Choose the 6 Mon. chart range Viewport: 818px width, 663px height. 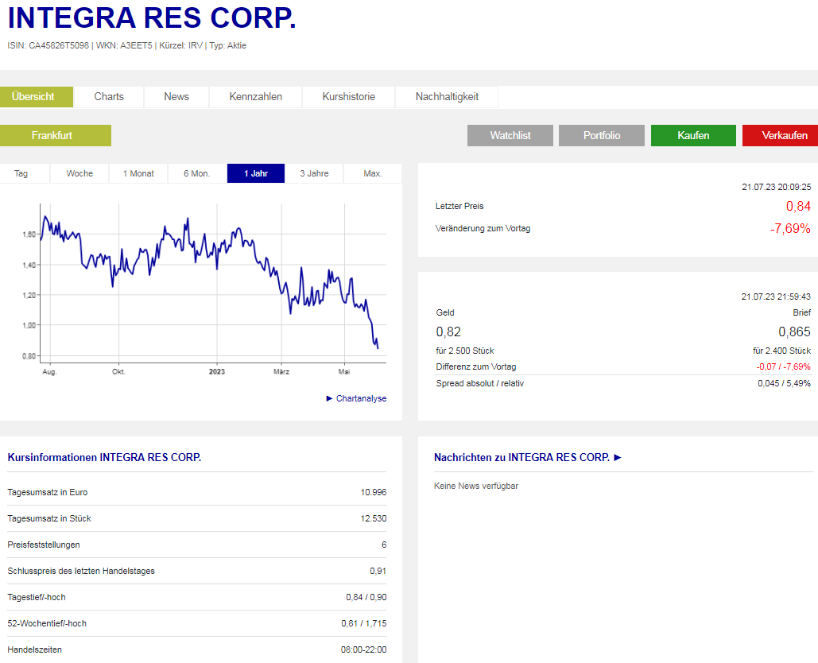click(197, 173)
